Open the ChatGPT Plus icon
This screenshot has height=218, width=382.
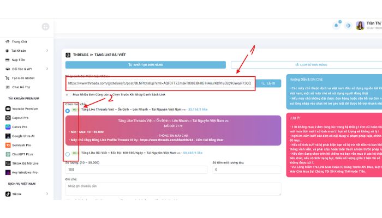coord(8,154)
